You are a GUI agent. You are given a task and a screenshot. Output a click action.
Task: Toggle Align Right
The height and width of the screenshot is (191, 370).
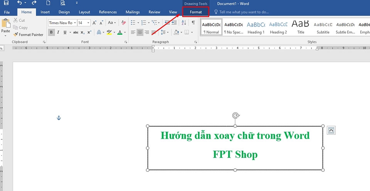(x=147, y=32)
